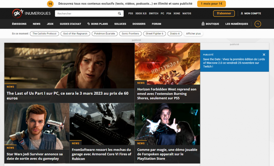Click NEWS label on Horizon card
Screen dimensions: 274x166
141,83
